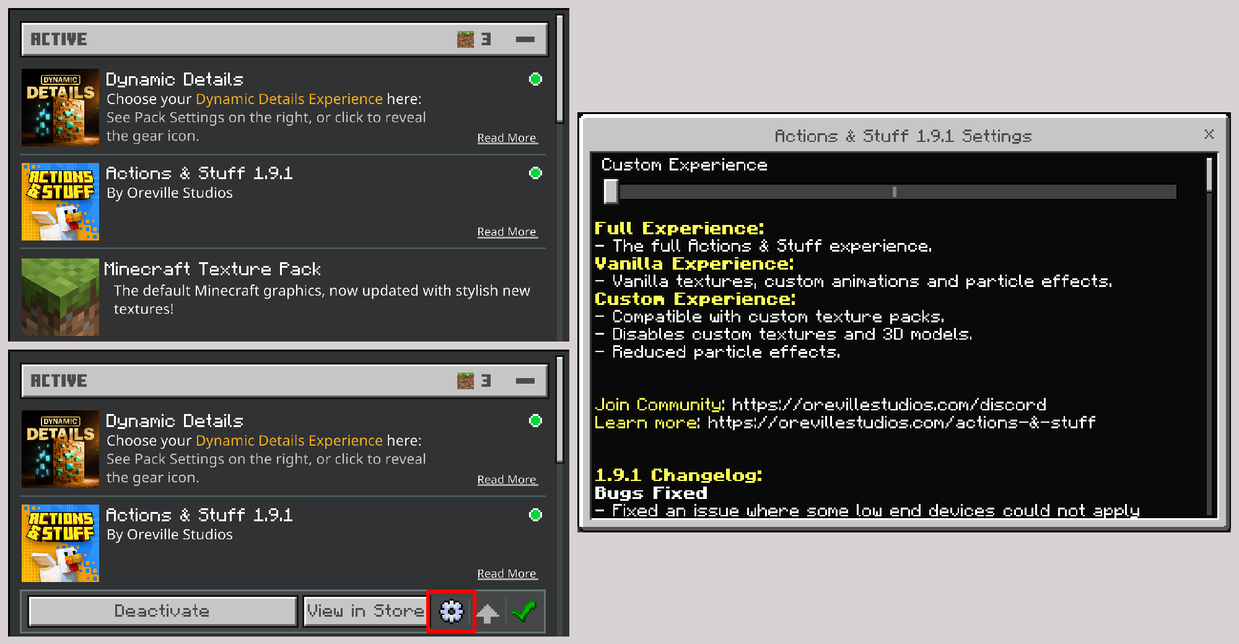Toggle the status indicator on lower Dynamic Details entry

(x=535, y=421)
